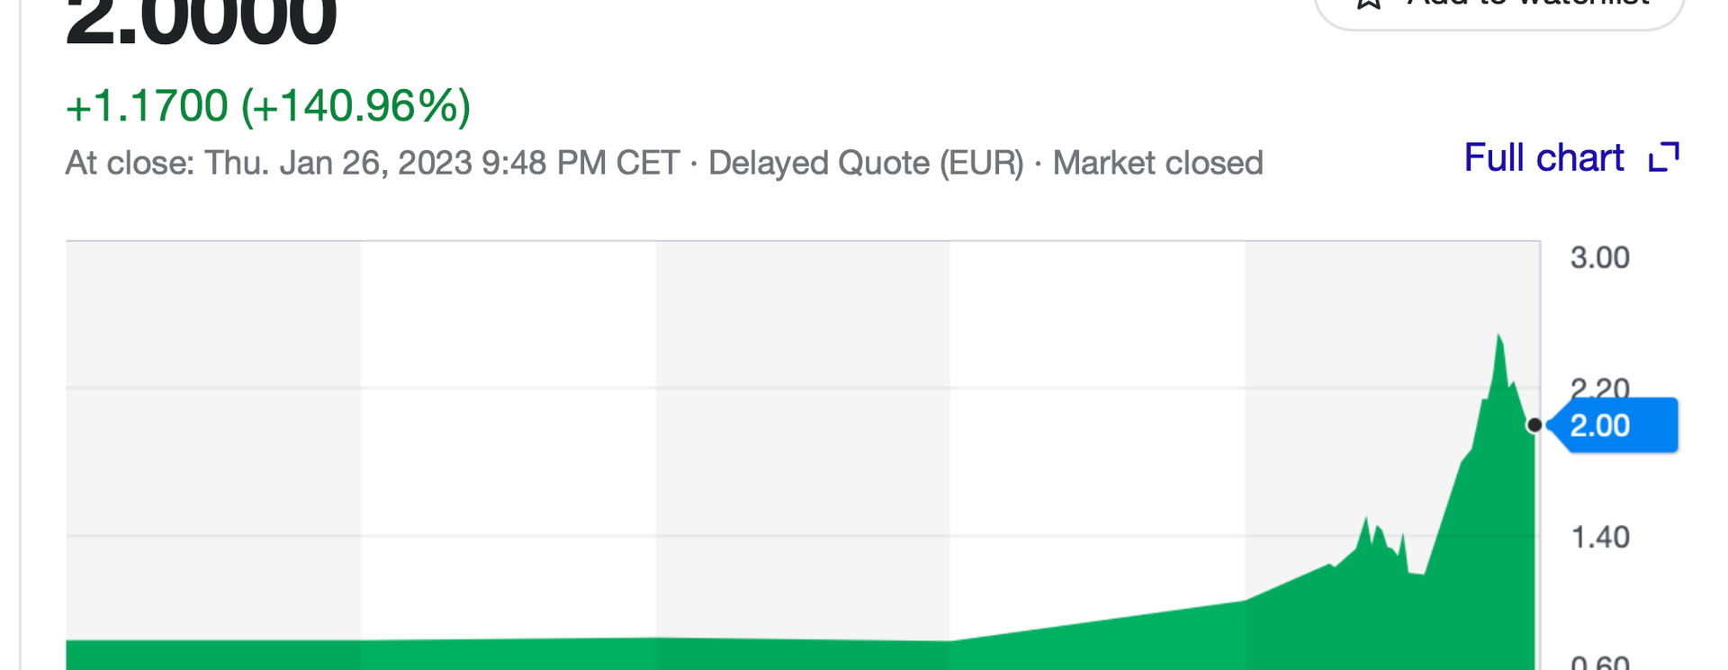Click the (+140.96%) percentage change
1728x670 pixels.
355,106
